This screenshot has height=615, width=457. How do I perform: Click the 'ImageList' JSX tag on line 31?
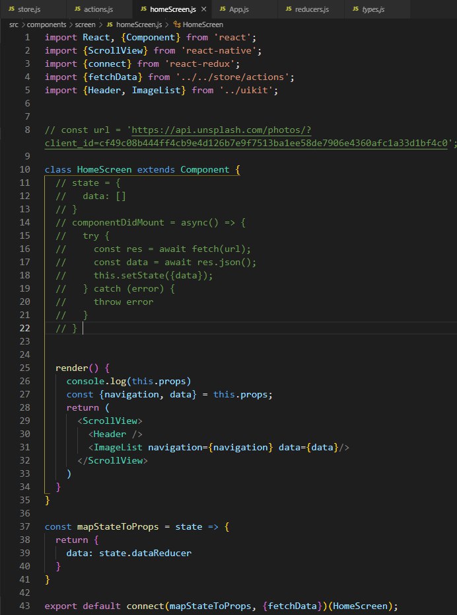pos(118,447)
